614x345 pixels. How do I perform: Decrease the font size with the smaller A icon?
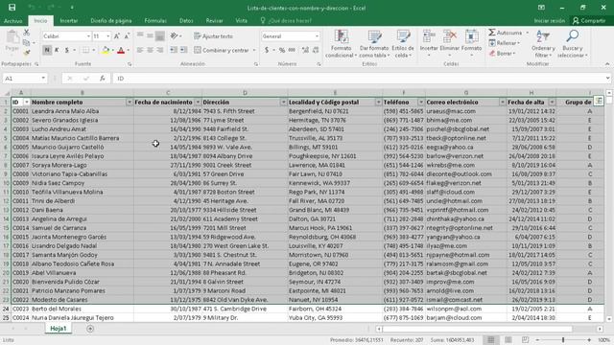(x=127, y=36)
